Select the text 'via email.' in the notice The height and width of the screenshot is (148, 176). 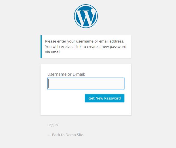point(53,52)
